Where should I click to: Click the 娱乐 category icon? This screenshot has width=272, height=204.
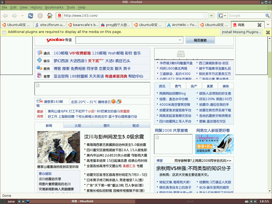[39, 60]
